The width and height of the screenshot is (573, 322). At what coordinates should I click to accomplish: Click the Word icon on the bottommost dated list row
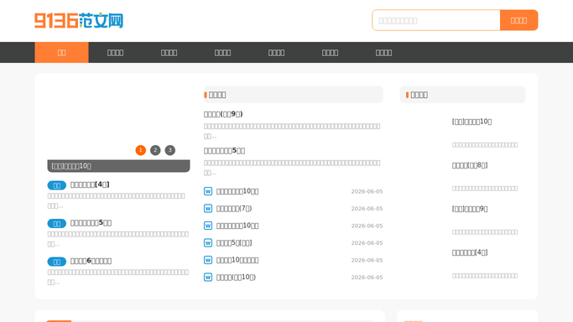point(208,277)
